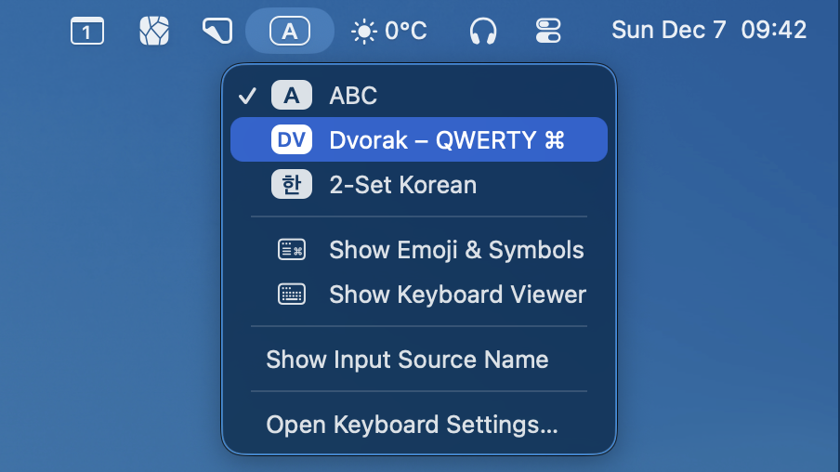Open the calendar icon showing 1 in menu bar
Screen dimensions: 840x472
pos(87,31)
